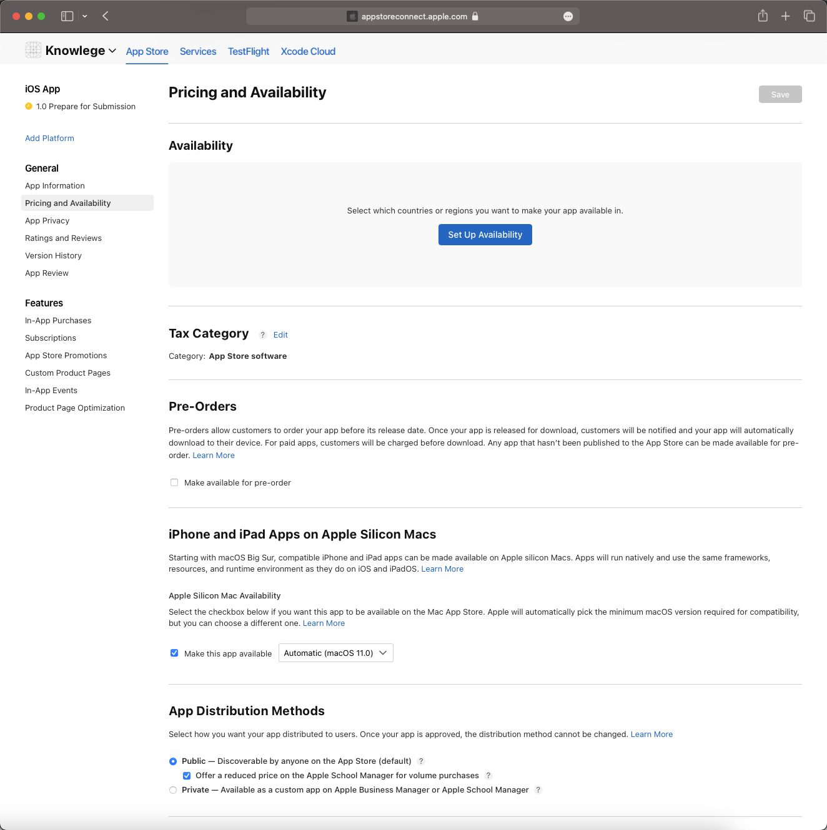The image size is (827, 830).
Task: Toggle the Safari sidebar icon
Action: click(67, 16)
